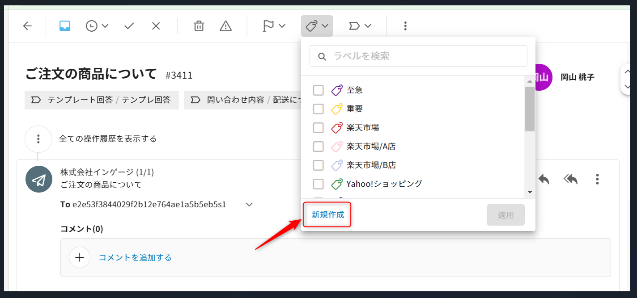Click the reply arrow icon

[544, 179]
